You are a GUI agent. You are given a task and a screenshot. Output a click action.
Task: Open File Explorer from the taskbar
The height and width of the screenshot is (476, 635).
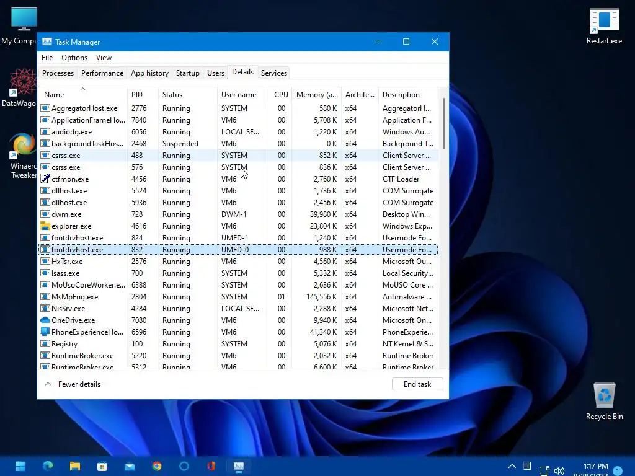click(x=75, y=466)
